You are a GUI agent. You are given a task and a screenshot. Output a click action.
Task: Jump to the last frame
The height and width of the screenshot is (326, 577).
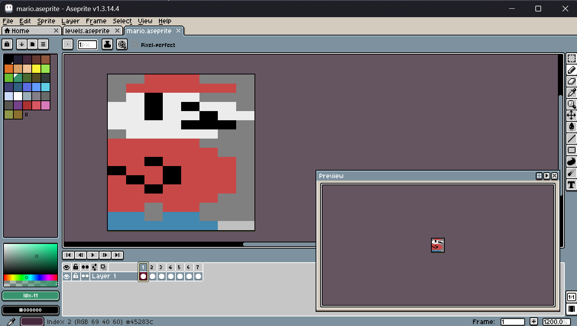coord(117,255)
